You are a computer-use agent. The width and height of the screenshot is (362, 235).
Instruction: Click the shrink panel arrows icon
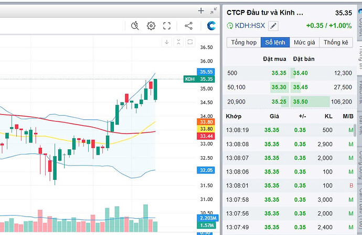(x=213, y=11)
